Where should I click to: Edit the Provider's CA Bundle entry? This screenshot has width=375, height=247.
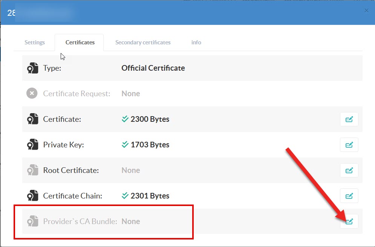pyautogui.click(x=349, y=221)
